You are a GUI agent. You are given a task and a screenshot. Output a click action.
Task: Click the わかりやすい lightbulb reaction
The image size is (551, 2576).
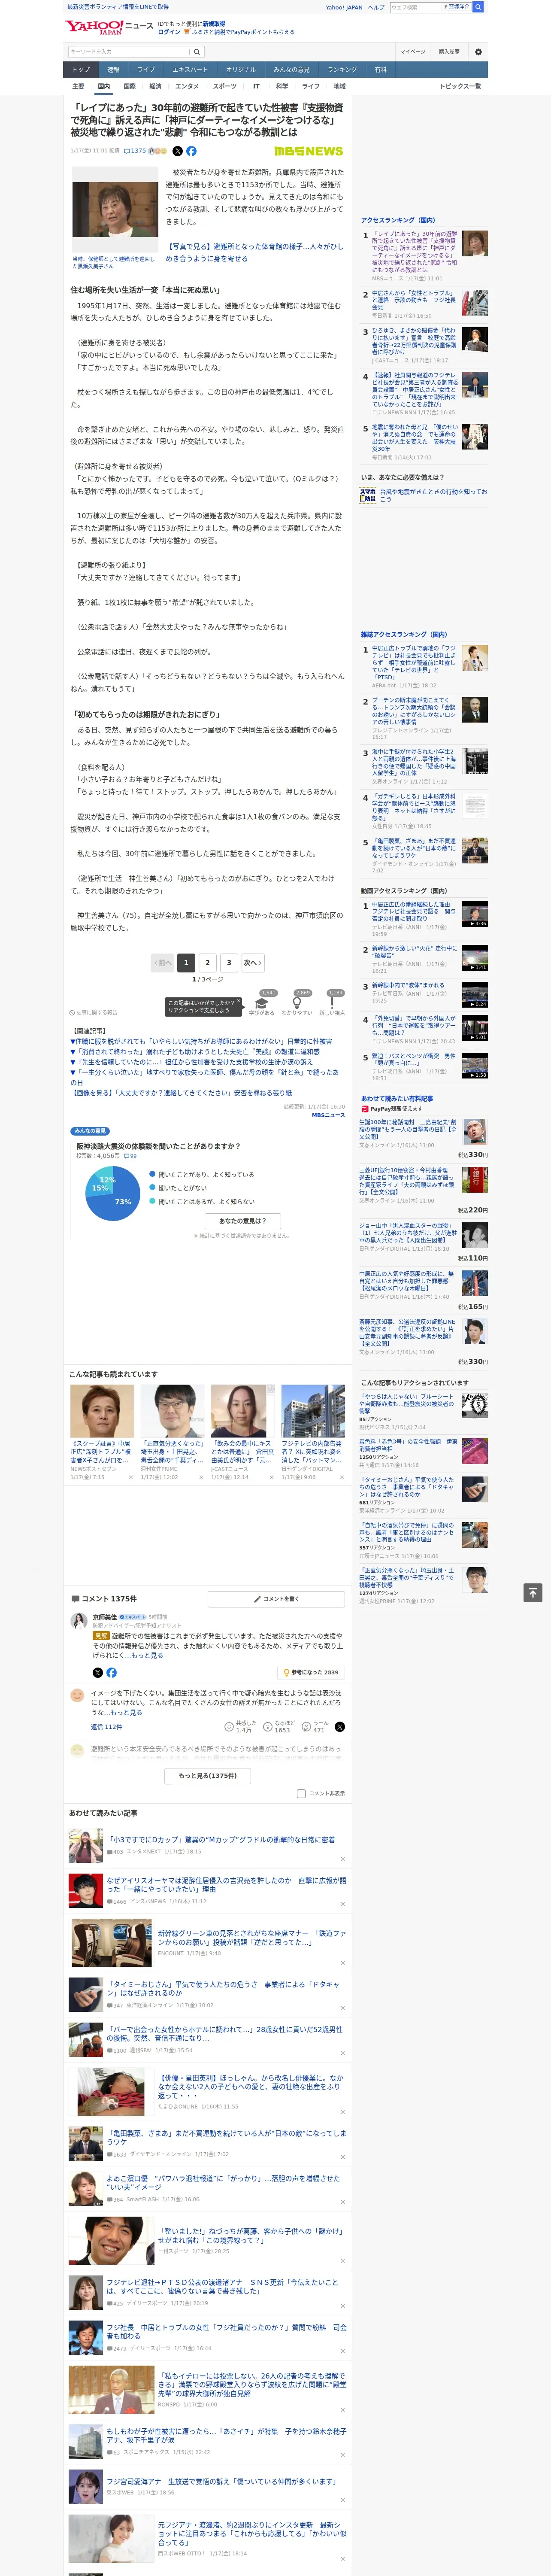(x=297, y=1003)
